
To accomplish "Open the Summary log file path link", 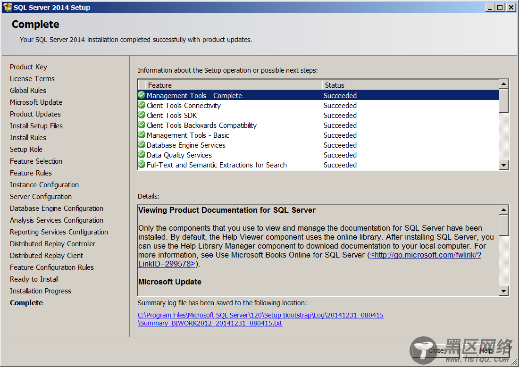I will pos(260,319).
